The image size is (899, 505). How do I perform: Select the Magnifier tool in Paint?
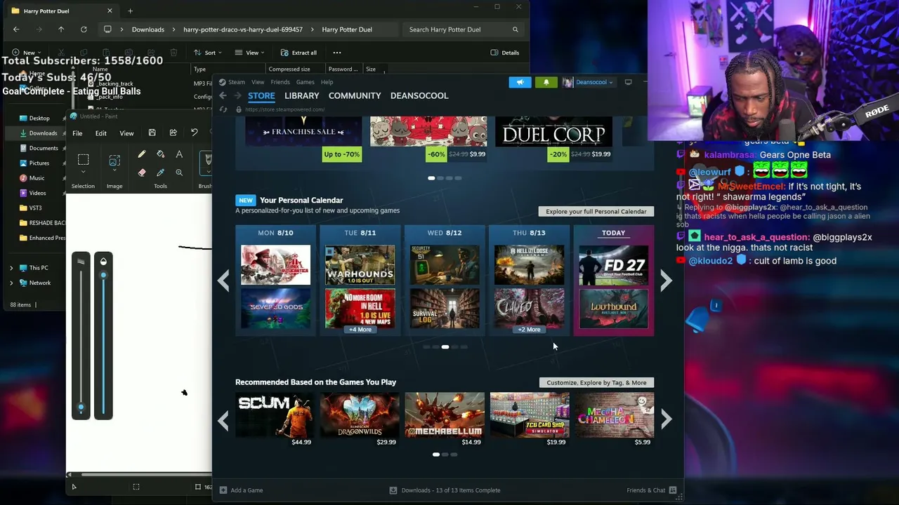tap(179, 173)
